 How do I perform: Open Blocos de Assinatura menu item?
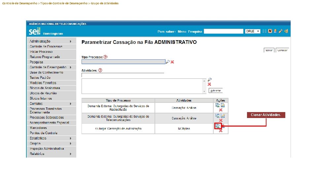pos(52,88)
